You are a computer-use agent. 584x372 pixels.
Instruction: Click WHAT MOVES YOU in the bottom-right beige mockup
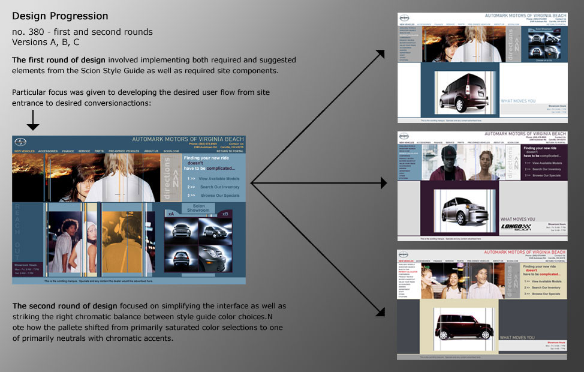517,337
